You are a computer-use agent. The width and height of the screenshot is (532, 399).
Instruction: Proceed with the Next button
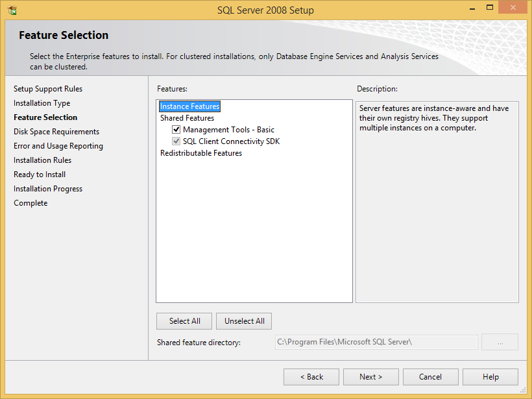pyautogui.click(x=371, y=377)
